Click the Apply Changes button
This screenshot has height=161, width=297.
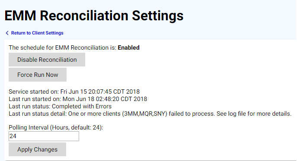pos(37,149)
